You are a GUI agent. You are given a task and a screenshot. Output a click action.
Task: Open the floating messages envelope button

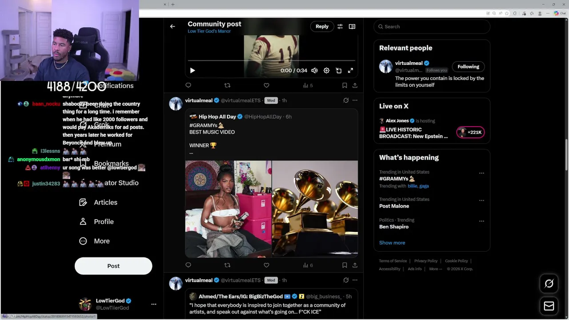pyautogui.click(x=549, y=306)
